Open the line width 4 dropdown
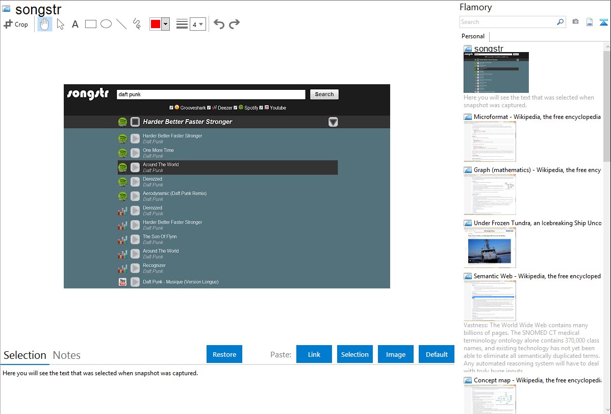The height and width of the screenshot is (414, 611). coord(197,24)
